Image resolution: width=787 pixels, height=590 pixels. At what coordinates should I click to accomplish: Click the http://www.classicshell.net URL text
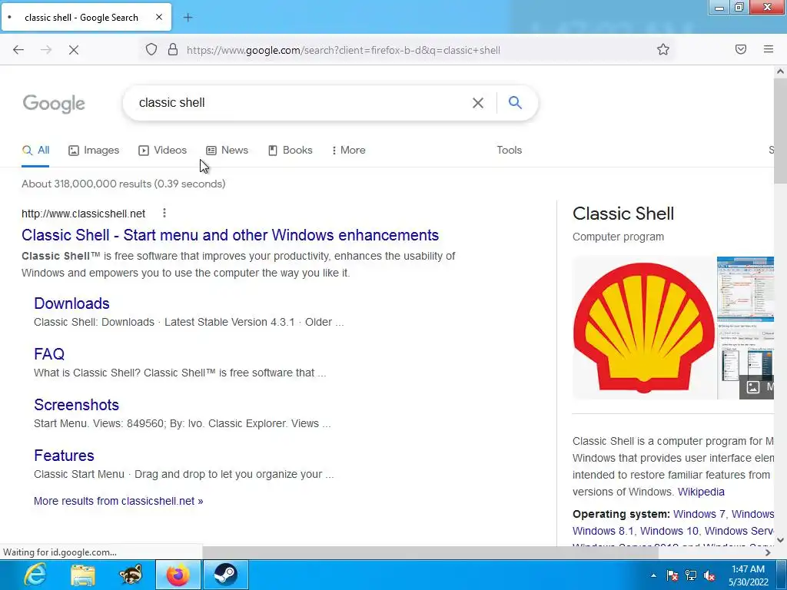pos(83,214)
